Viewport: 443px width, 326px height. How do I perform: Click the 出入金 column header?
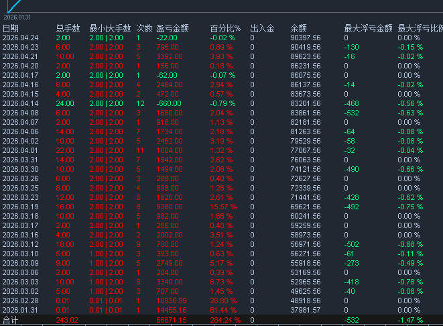pos(262,29)
